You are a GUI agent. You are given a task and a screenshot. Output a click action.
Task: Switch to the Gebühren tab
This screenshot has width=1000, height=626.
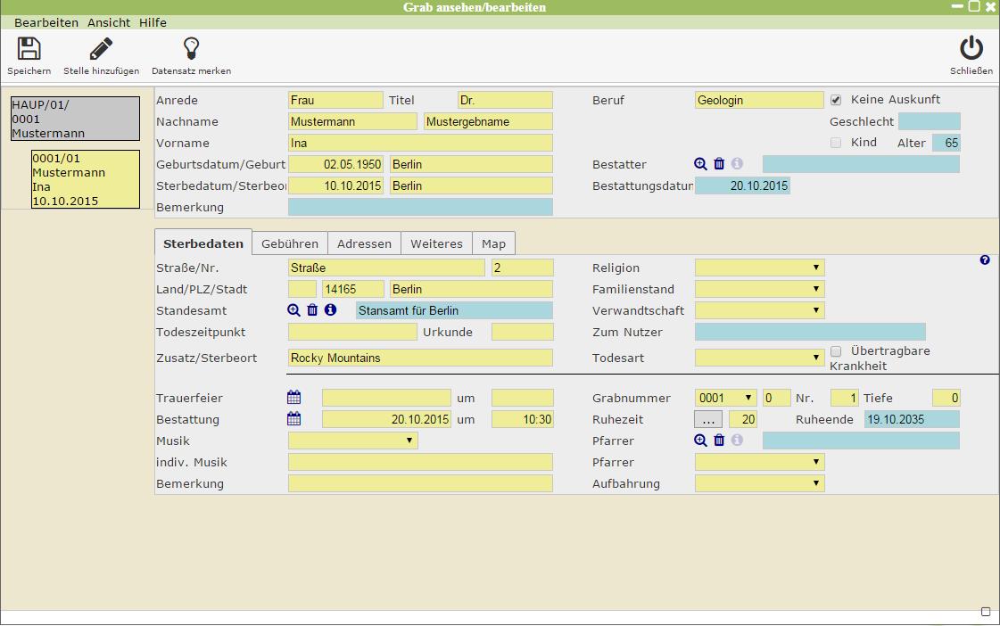tap(290, 243)
